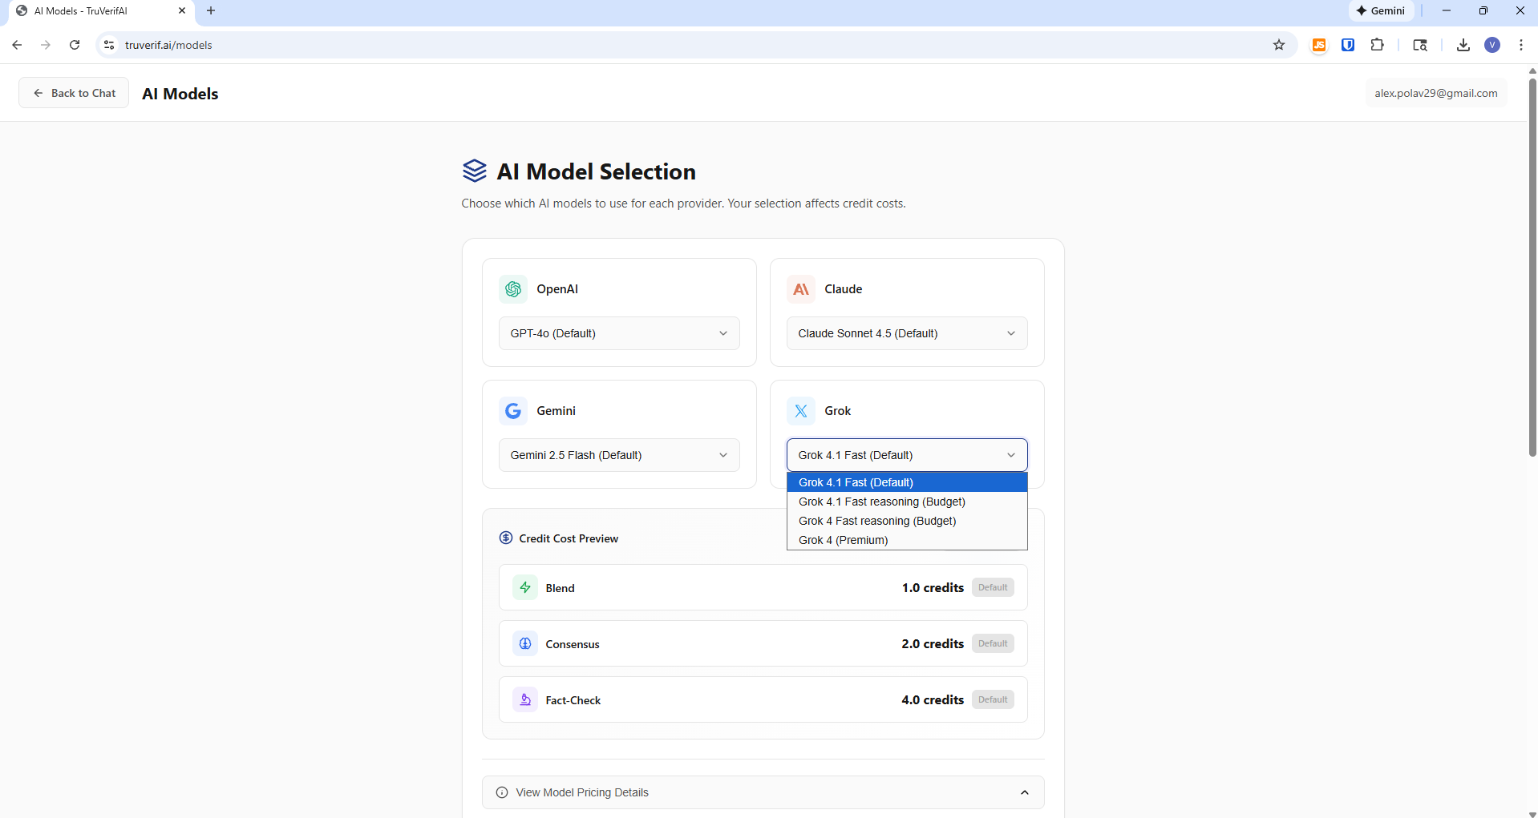Click the browser downloads icon
The height and width of the screenshot is (818, 1538).
tap(1463, 45)
